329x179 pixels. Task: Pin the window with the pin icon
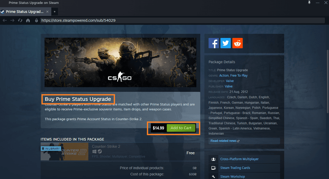(x=308, y=3)
